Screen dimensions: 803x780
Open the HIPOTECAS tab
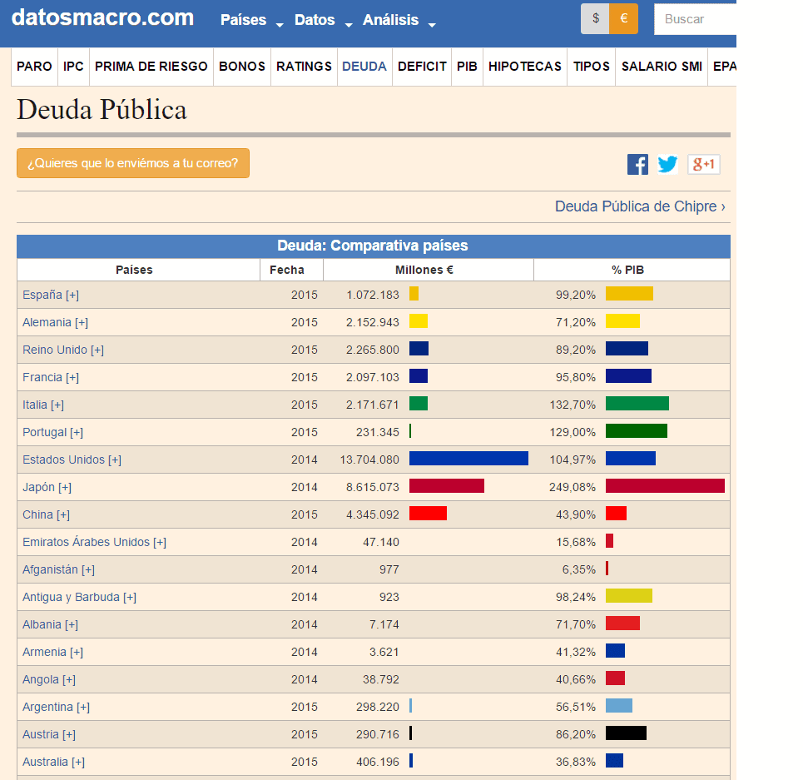[524, 67]
